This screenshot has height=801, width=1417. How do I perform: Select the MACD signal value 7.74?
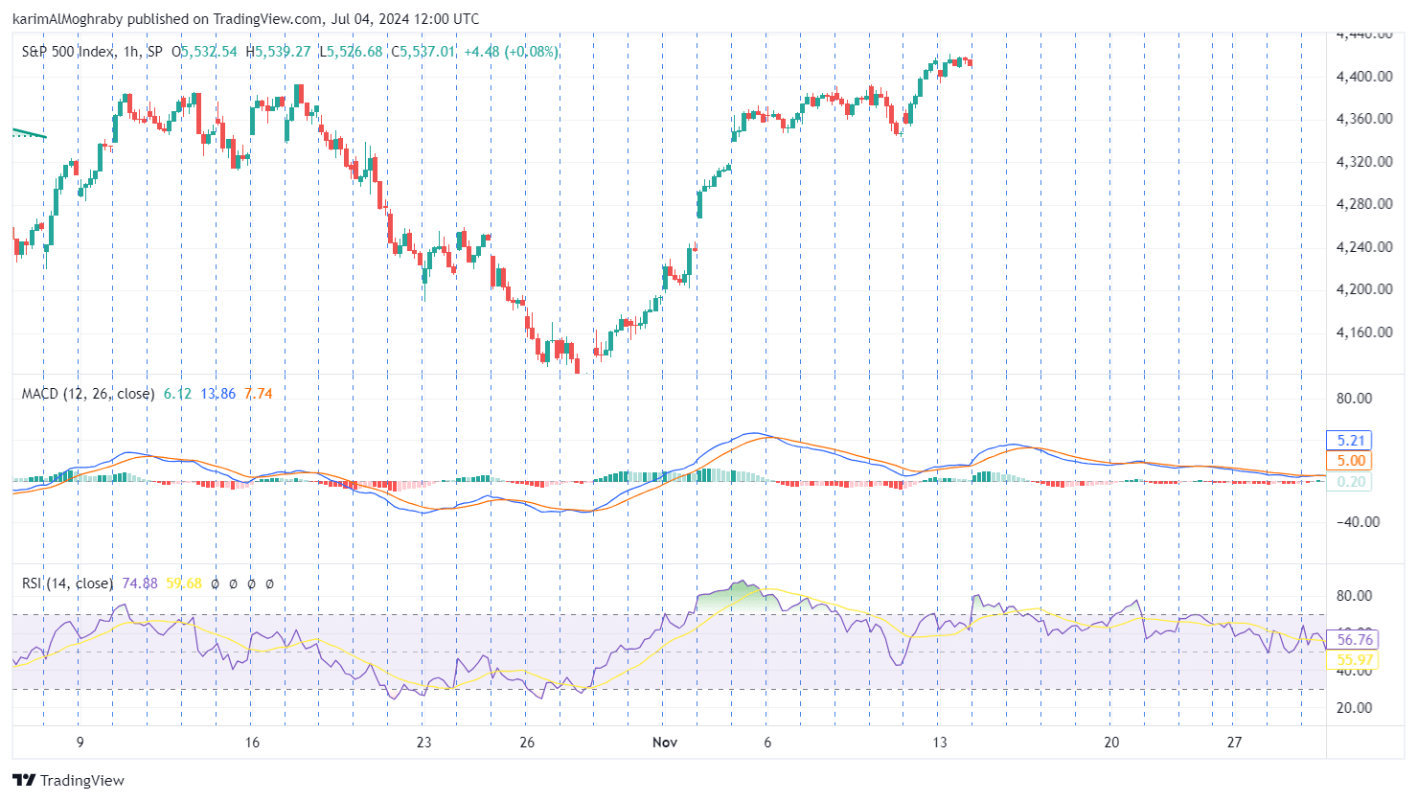click(258, 394)
